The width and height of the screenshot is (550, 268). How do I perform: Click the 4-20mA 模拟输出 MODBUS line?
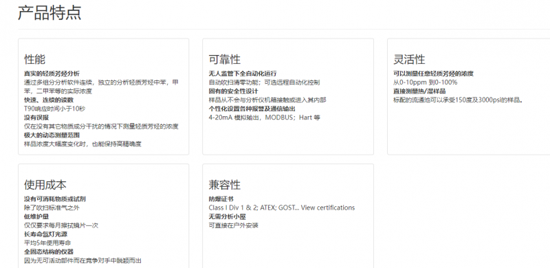point(264,118)
